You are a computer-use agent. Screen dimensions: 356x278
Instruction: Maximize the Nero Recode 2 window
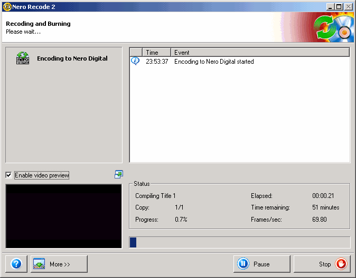(339, 6)
